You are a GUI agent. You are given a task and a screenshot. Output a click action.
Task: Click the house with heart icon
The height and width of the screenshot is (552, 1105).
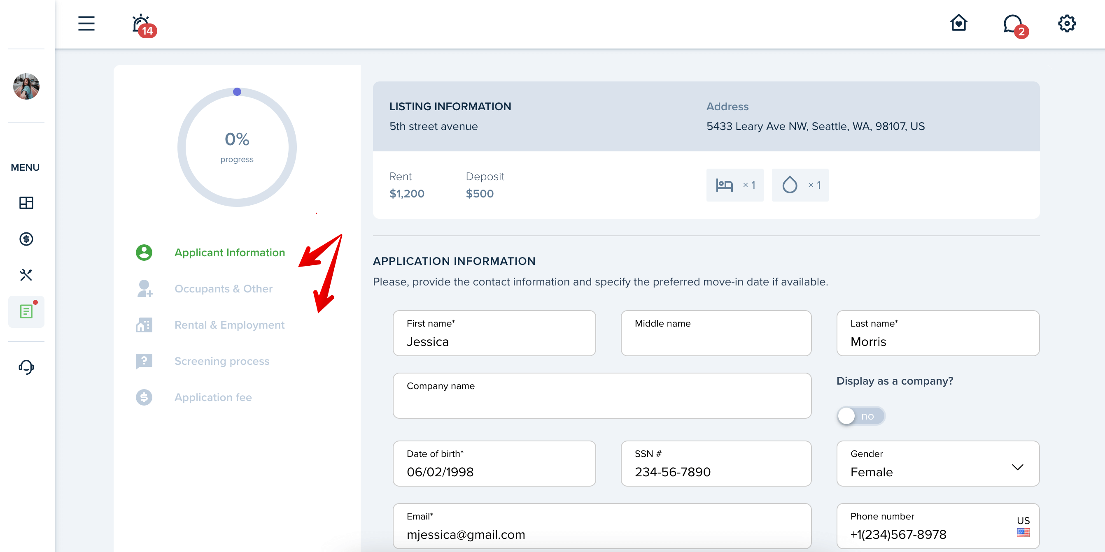958,23
